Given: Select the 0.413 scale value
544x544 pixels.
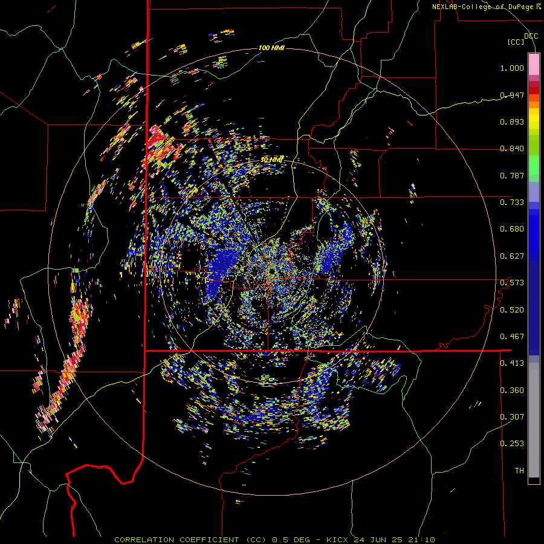Looking at the screenshot, I should click(x=512, y=363).
